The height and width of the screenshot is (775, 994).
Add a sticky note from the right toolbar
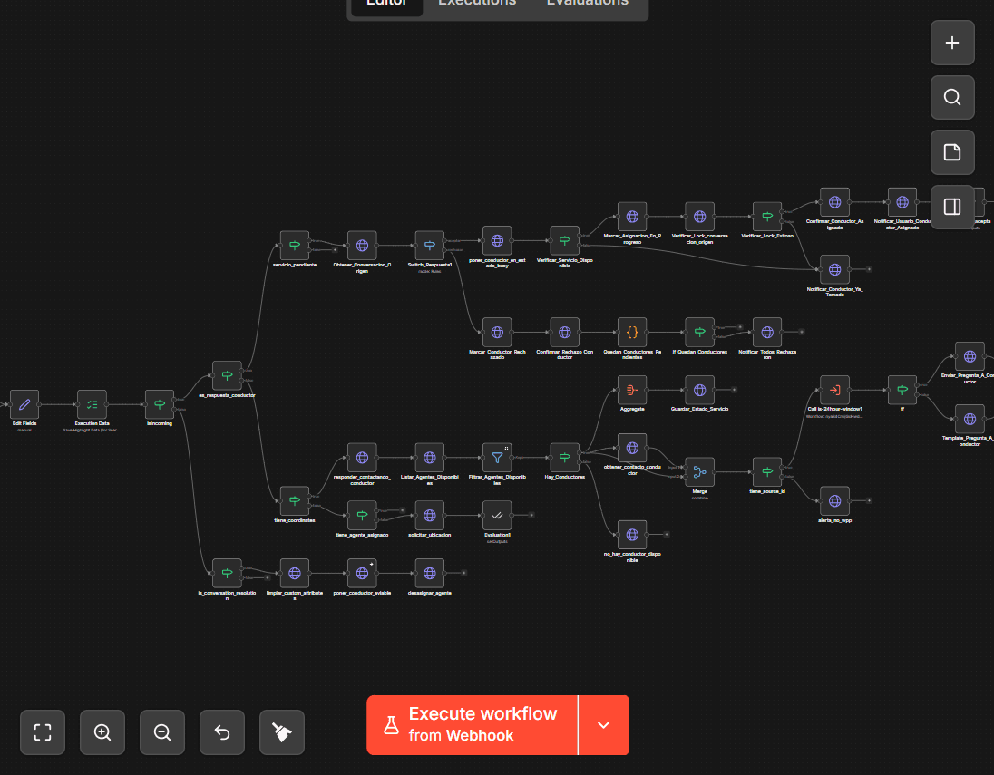pyautogui.click(x=951, y=152)
